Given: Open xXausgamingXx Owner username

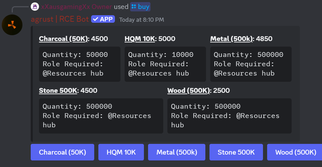Looking at the screenshot, I should (x=76, y=7).
